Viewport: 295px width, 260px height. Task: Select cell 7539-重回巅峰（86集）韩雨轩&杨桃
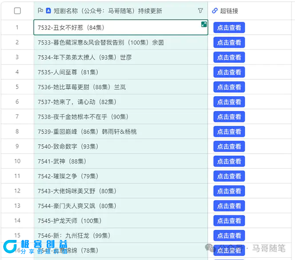pos(121,132)
